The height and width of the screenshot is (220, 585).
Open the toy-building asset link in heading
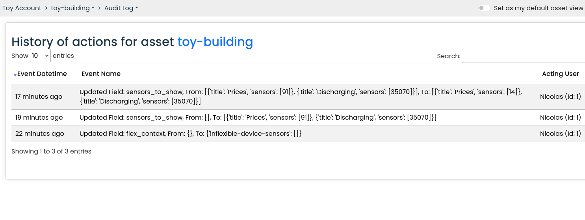(x=215, y=42)
